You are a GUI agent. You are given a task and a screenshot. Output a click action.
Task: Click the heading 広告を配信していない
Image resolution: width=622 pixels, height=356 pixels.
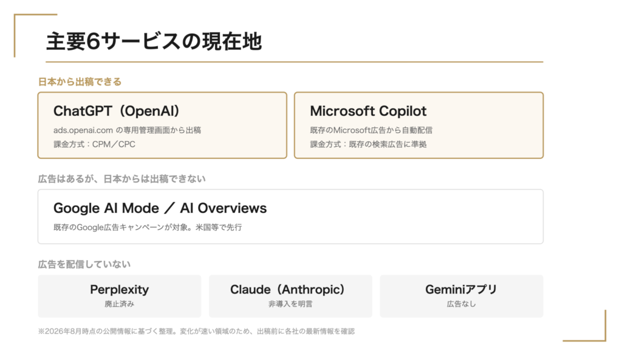coord(84,264)
